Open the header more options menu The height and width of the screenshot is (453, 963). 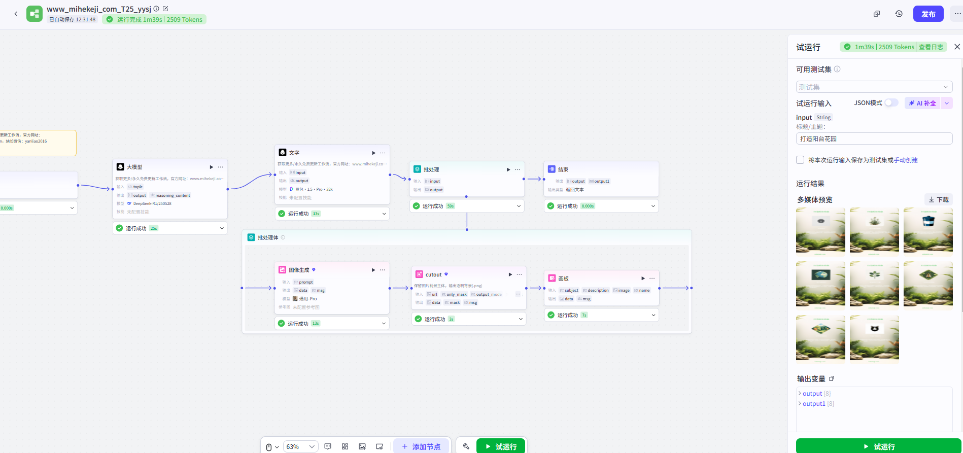tap(957, 14)
